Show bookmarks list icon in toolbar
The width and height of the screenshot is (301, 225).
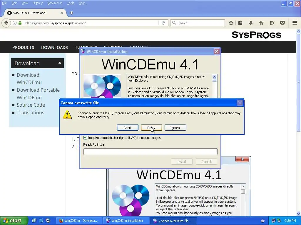[x=240, y=23]
